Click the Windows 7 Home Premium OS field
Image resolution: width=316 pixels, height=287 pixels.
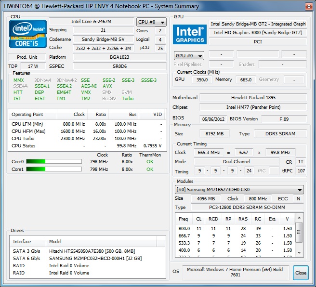[x=235, y=272]
